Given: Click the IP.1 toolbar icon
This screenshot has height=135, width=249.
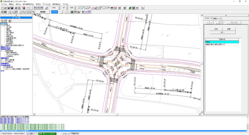Looking at the screenshot, I should point(89,12).
